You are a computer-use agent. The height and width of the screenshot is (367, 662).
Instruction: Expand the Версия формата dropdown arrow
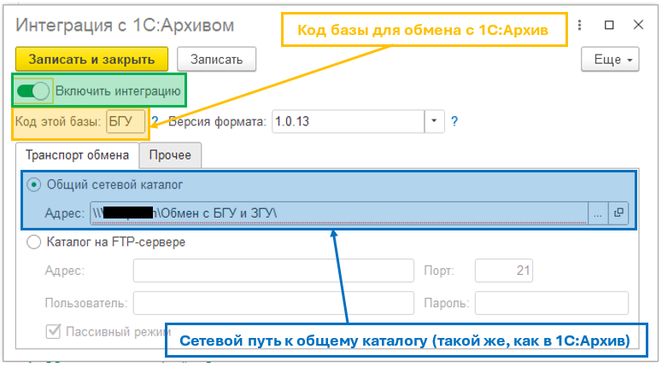[434, 121]
